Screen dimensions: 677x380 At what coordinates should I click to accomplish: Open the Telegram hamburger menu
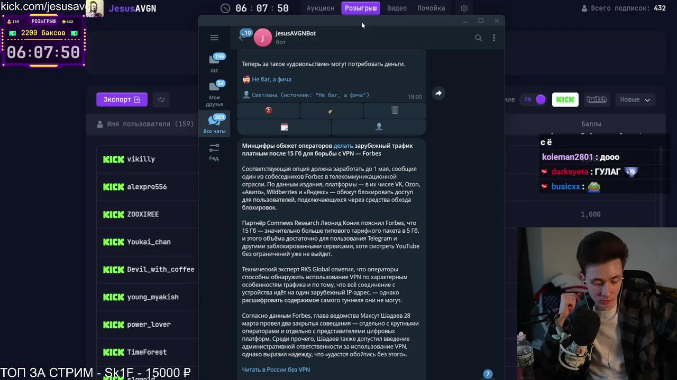click(214, 37)
